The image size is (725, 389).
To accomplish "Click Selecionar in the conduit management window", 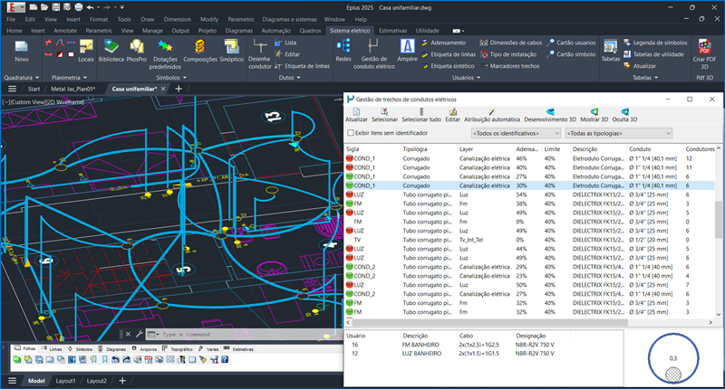I will pyautogui.click(x=384, y=115).
